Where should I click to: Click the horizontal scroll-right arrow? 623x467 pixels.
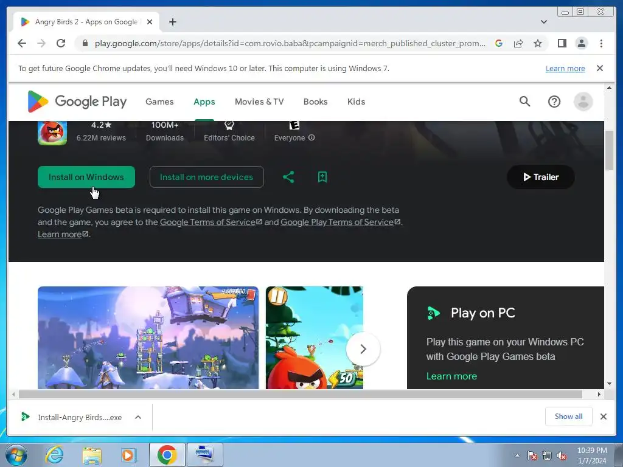click(x=599, y=394)
